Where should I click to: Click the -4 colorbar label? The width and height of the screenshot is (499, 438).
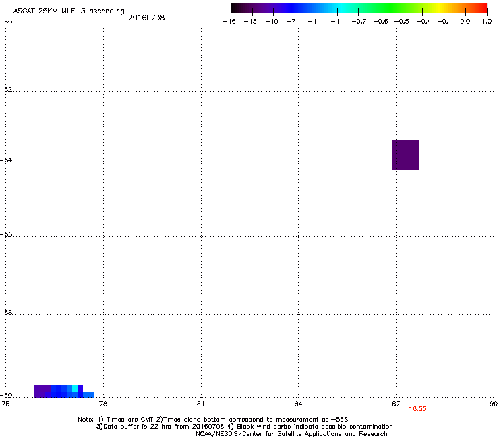point(312,22)
